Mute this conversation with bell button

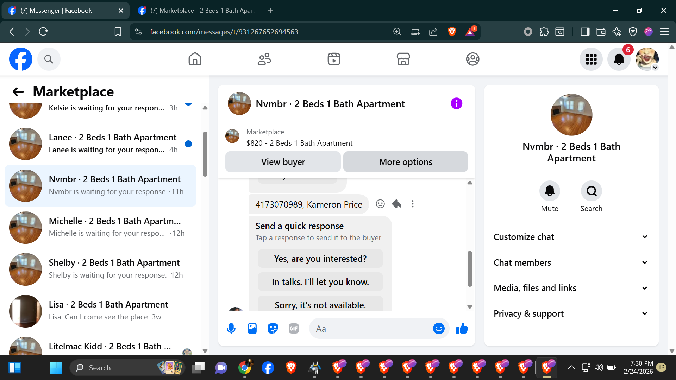click(x=549, y=191)
